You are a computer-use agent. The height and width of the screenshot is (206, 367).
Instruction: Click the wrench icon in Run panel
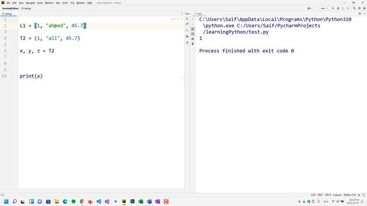(187, 24)
